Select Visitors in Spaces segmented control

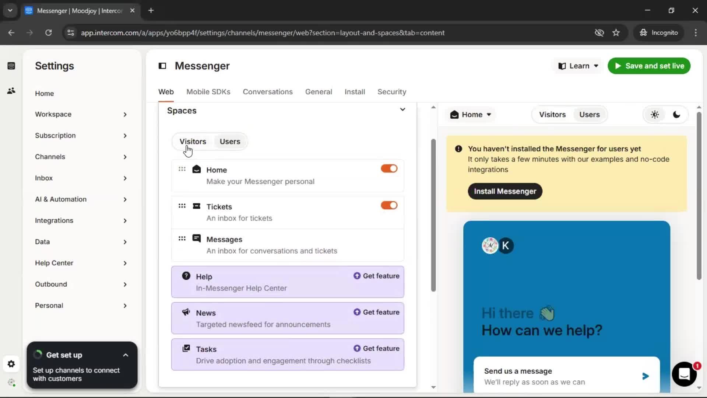[193, 142]
